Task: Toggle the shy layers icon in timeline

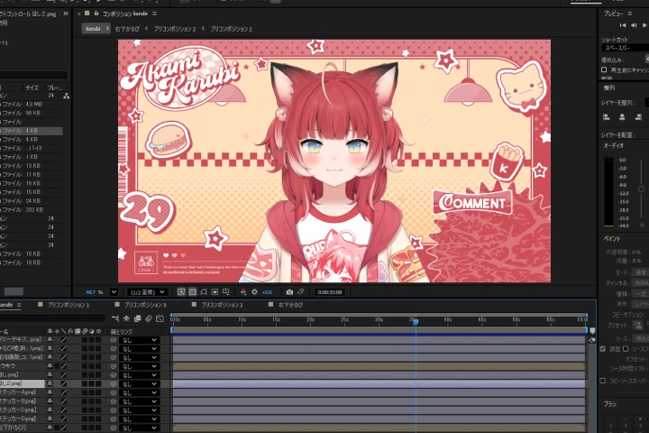Action: pos(127,318)
